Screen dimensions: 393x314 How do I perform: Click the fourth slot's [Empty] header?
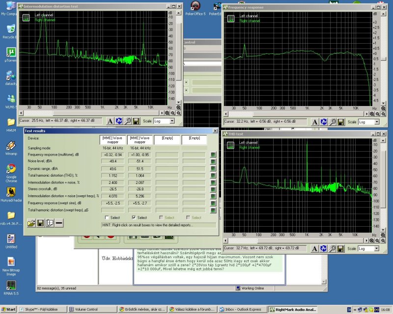coord(194,140)
